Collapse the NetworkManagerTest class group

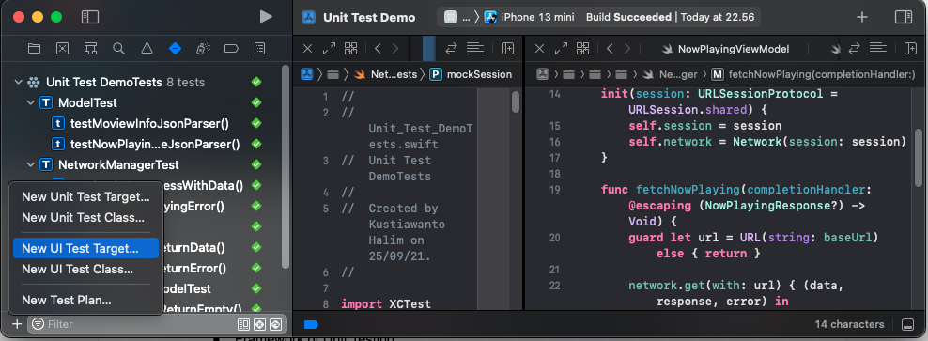[x=31, y=164]
